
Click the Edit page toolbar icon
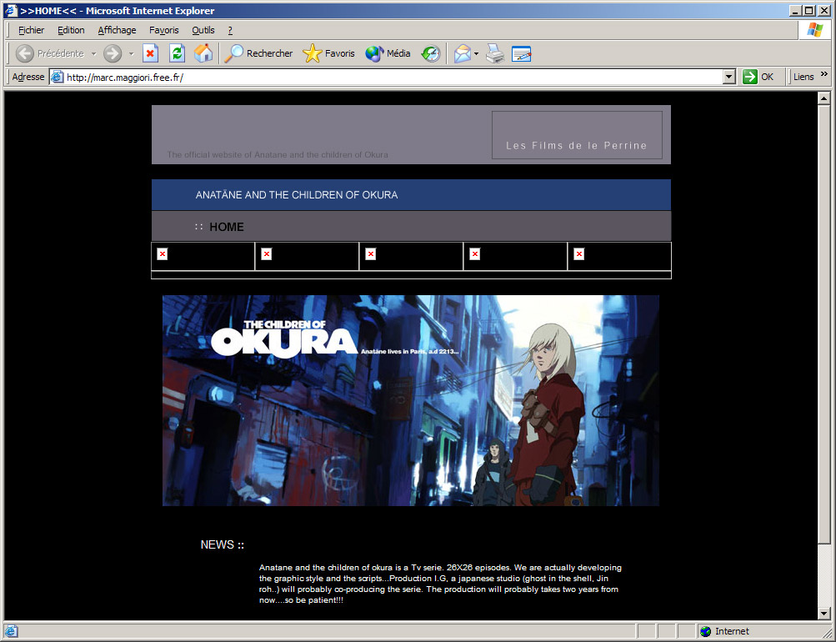(x=521, y=53)
